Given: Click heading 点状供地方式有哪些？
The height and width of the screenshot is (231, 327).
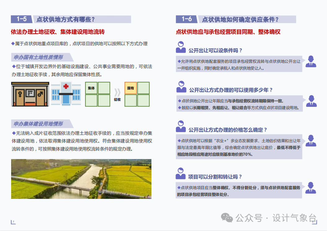Looking at the screenshot, I should pos(66,19).
